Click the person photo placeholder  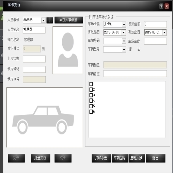click(x=68, y=50)
